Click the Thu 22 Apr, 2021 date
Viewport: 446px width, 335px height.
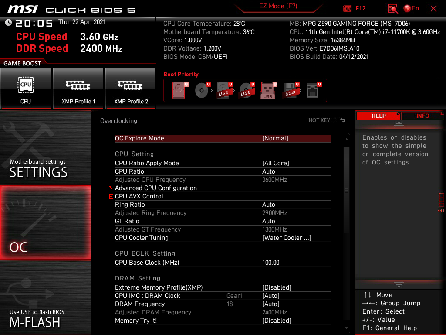[82, 22]
